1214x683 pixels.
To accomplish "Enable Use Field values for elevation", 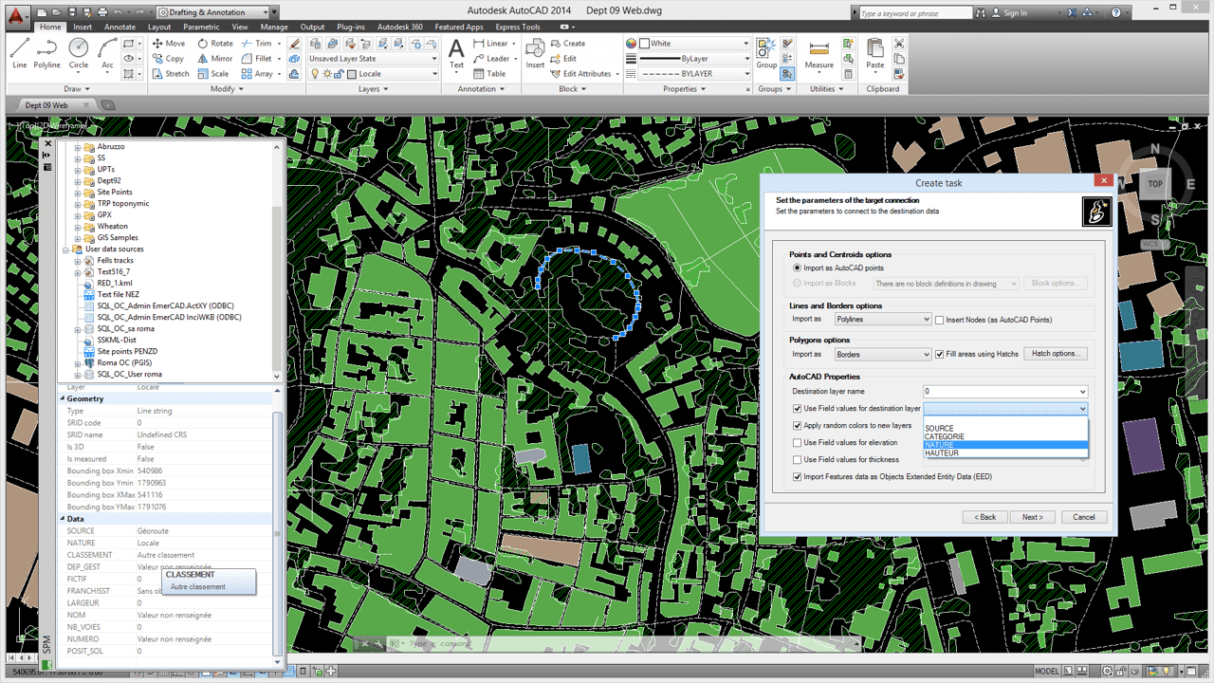I will 798,443.
